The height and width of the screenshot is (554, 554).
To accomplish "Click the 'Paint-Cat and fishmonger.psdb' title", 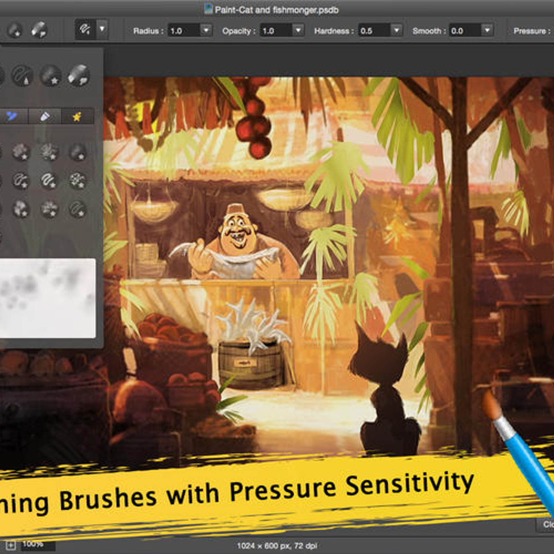I will tap(277, 10).
